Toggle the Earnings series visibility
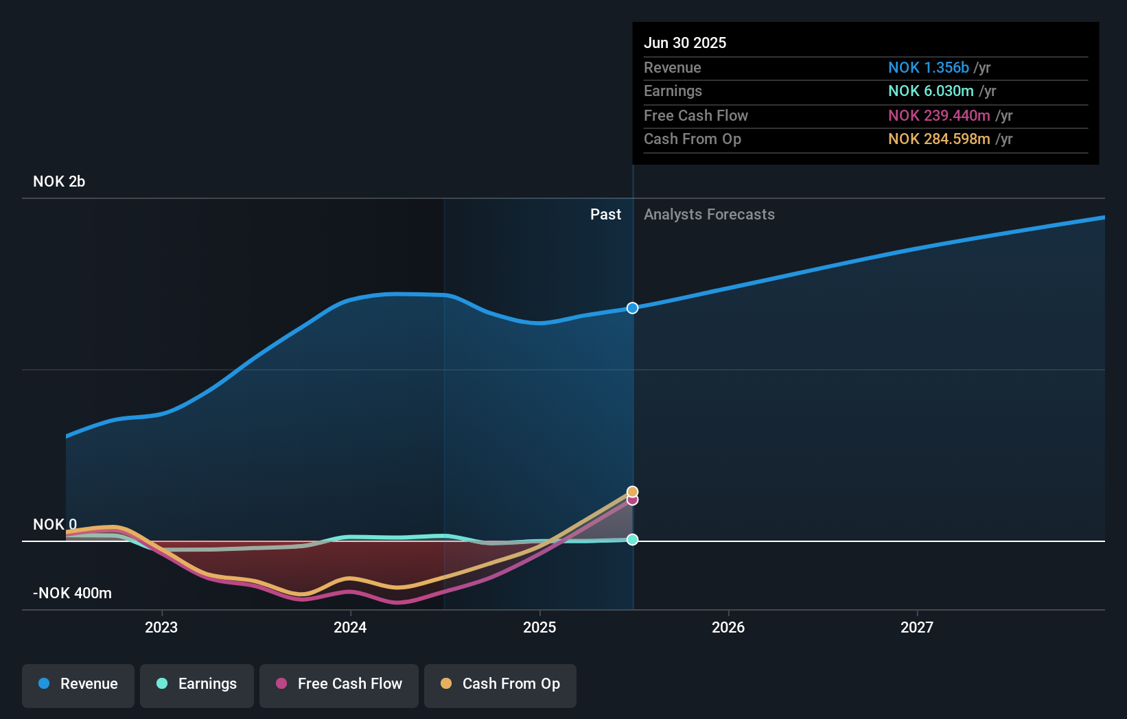The height and width of the screenshot is (719, 1127). point(196,684)
